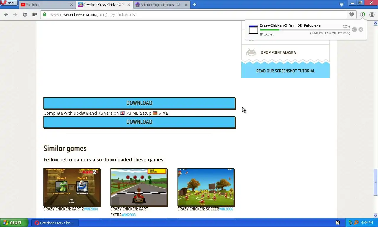Click the lower DOWNLOAD button
The width and height of the screenshot is (378, 227).
(139, 122)
